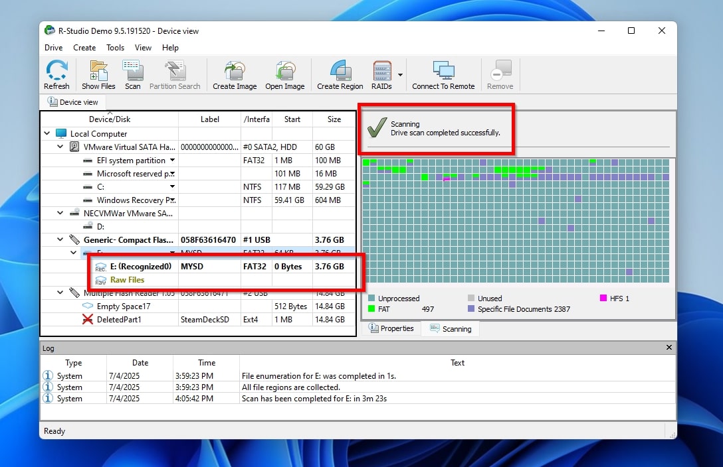This screenshot has height=467, width=723.
Task: Click the Create Region toolbar icon
Action: pos(340,70)
